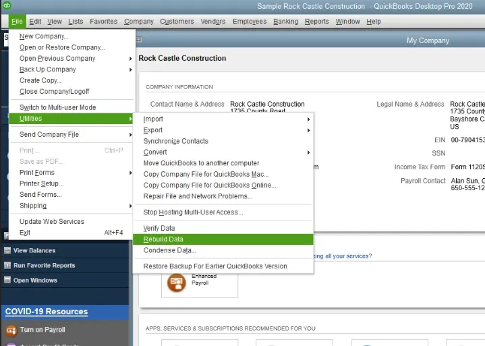The image size is (485, 346).
Task: Open the Lists menu
Action: click(x=76, y=22)
